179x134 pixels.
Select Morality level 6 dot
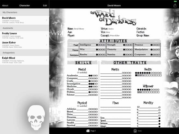coord(160,118)
